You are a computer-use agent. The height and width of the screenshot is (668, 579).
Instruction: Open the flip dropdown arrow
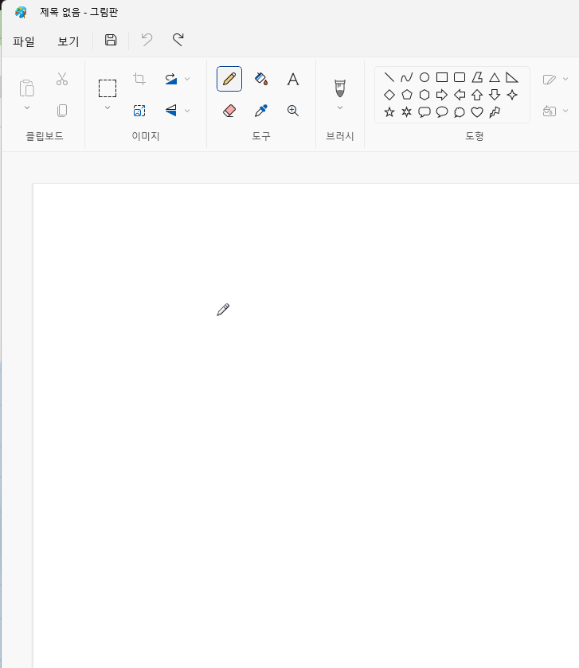187,111
